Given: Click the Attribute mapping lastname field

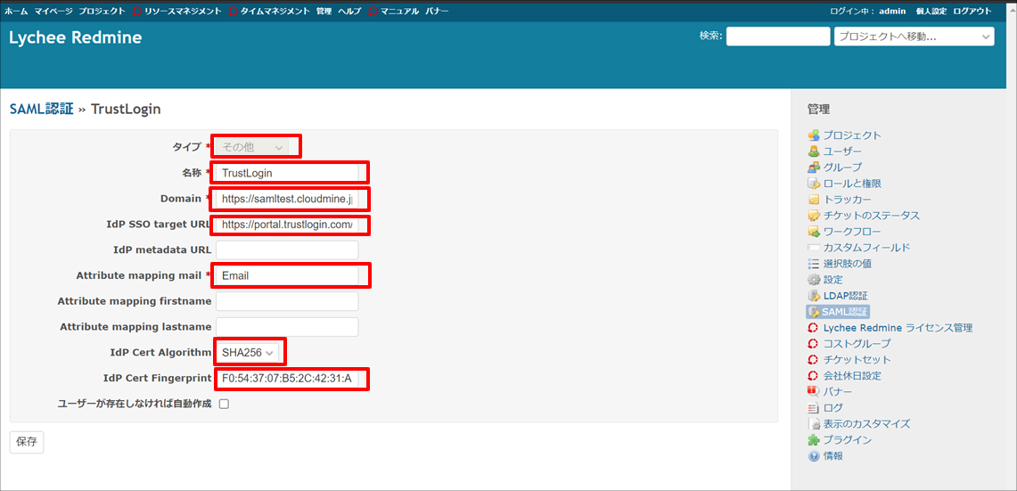Looking at the screenshot, I should (287, 327).
